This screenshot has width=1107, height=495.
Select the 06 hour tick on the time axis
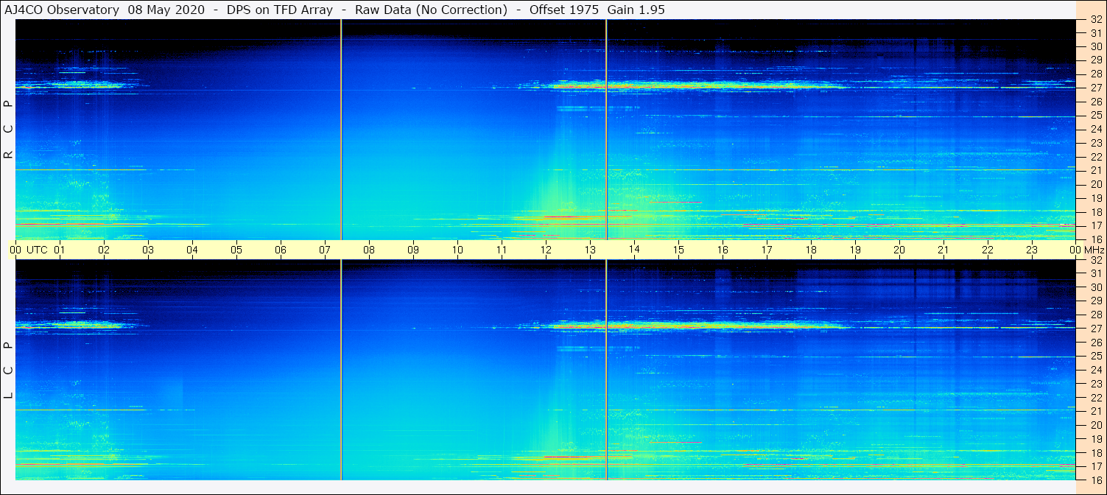point(281,250)
